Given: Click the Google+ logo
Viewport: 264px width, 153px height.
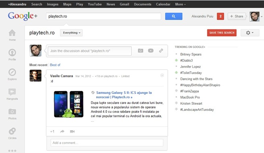Looking at the screenshot, I should (x=23, y=16).
